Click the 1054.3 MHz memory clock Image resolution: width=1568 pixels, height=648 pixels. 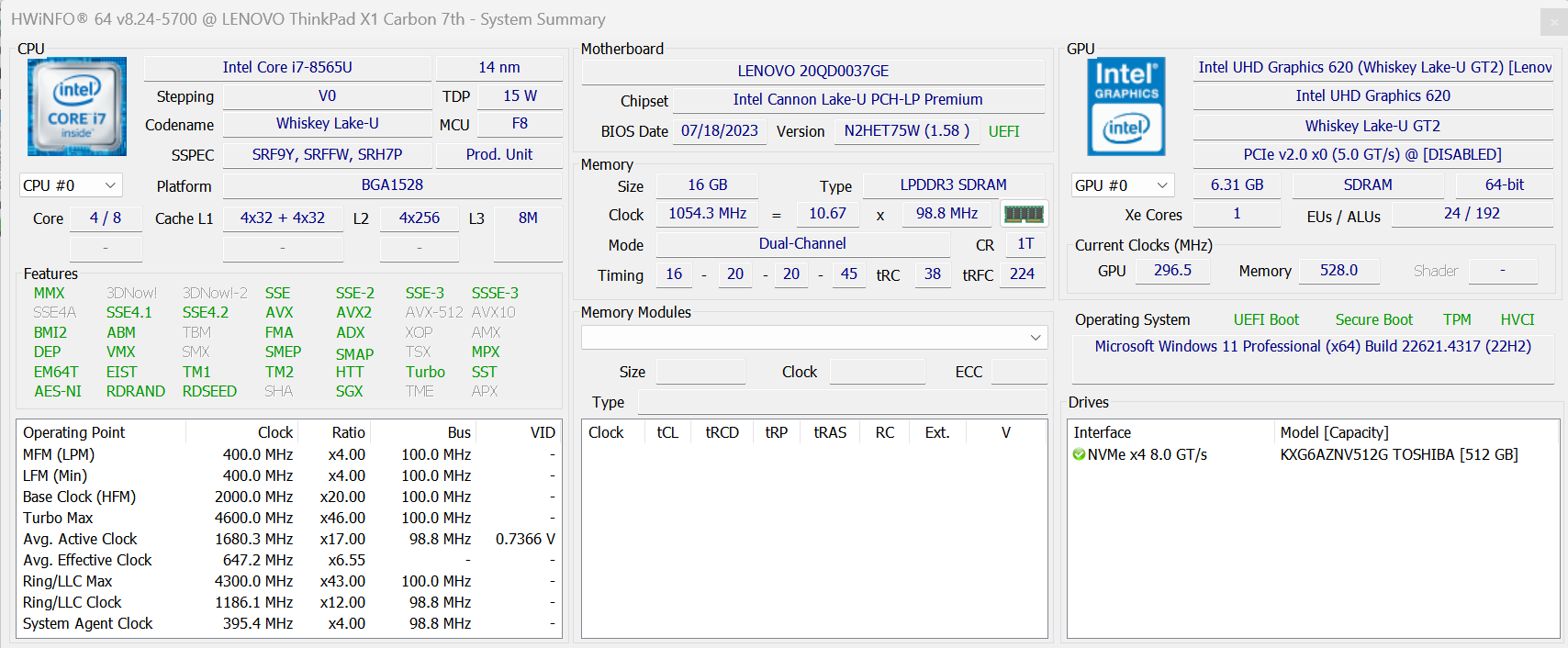pyautogui.click(x=708, y=213)
